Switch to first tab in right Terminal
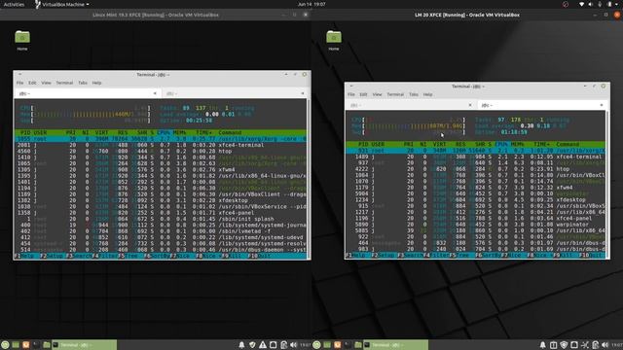Screen dimensions: 623x350 click(411, 105)
